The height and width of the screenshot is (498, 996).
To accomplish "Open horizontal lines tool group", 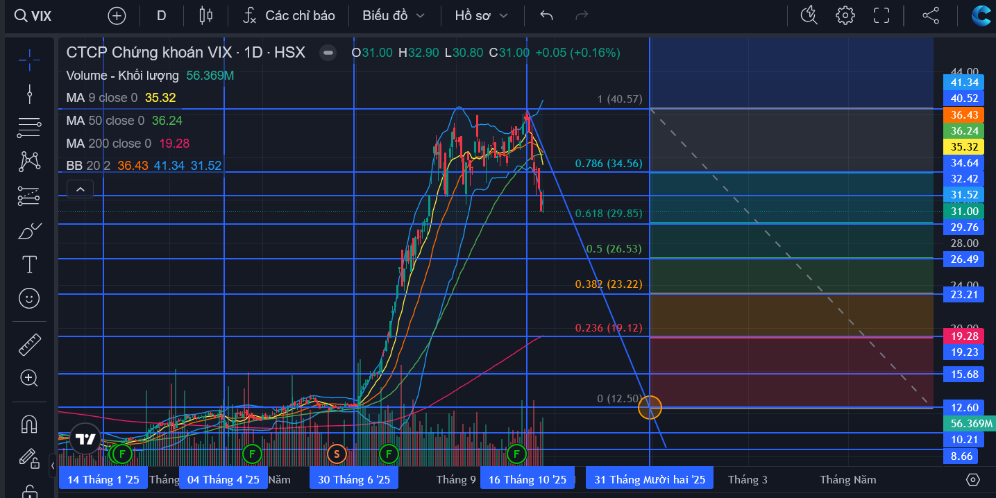I will coord(29,127).
